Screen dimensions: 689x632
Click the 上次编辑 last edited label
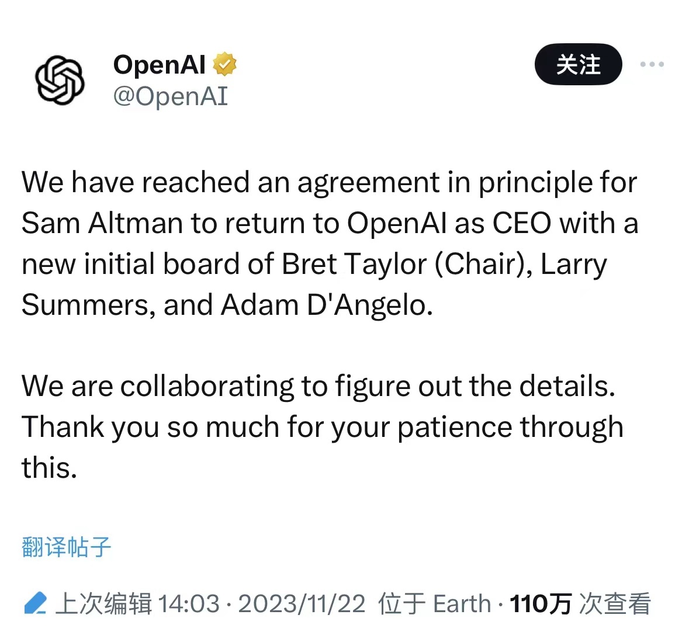coord(103,603)
